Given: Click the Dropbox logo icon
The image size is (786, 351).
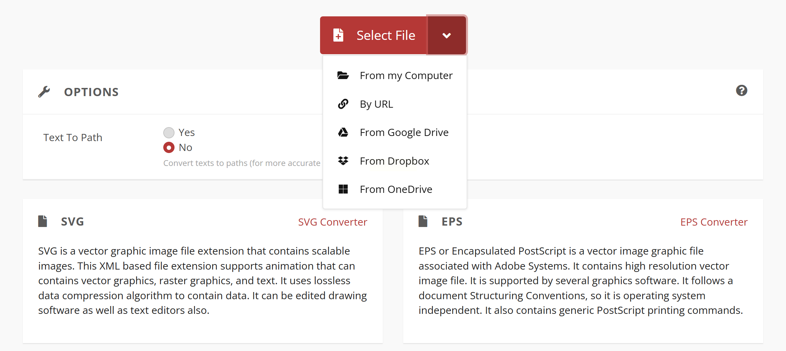Looking at the screenshot, I should [x=343, y=161].
